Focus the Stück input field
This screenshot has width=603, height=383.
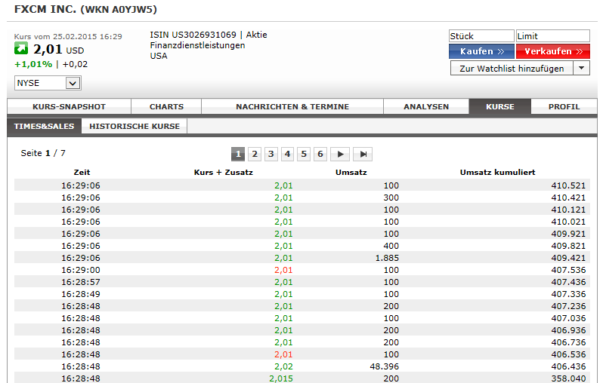click(x=481, y=36)
